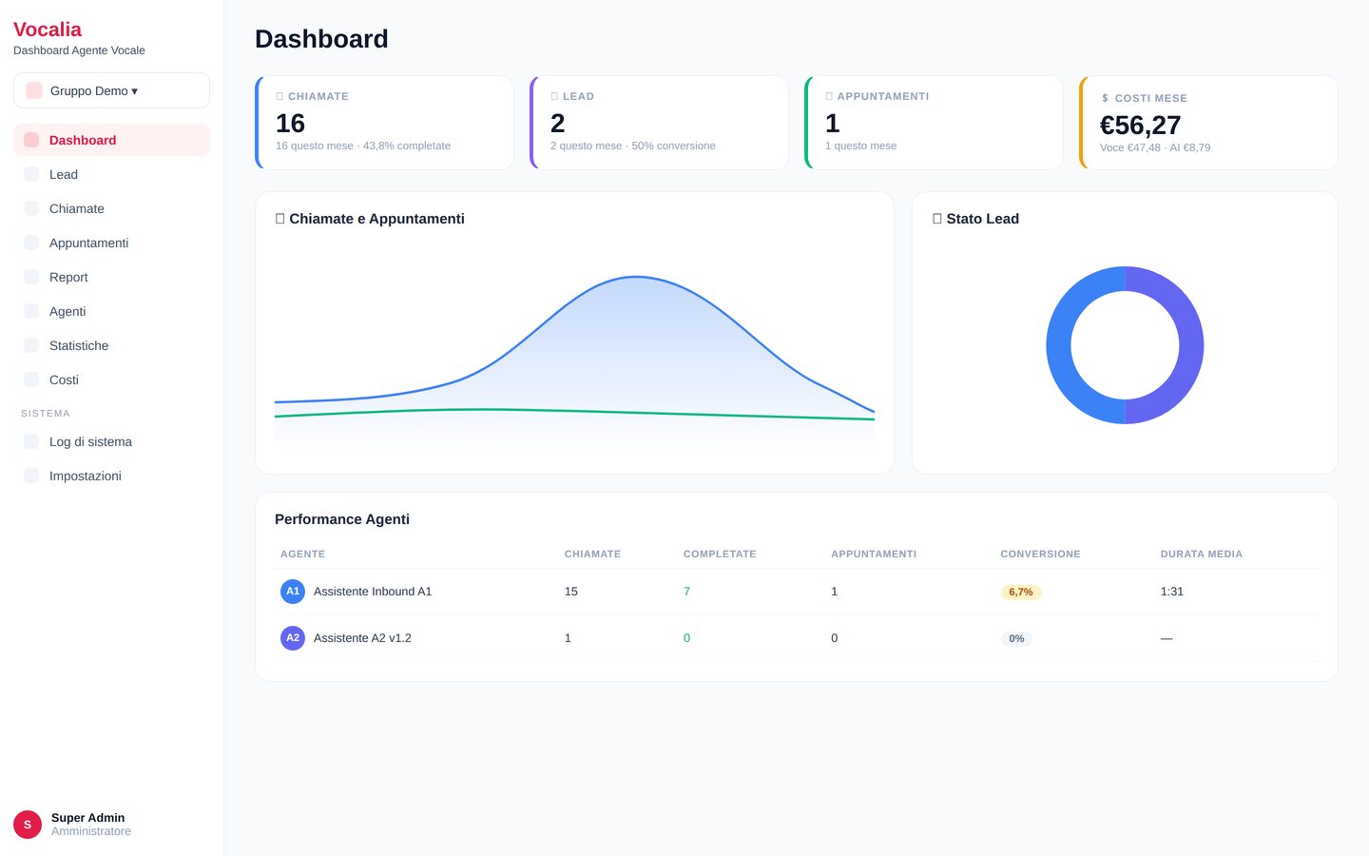Open the Chiamate stat card showing 16
Screen dimensions: 1369x856
tap(384, 123)
